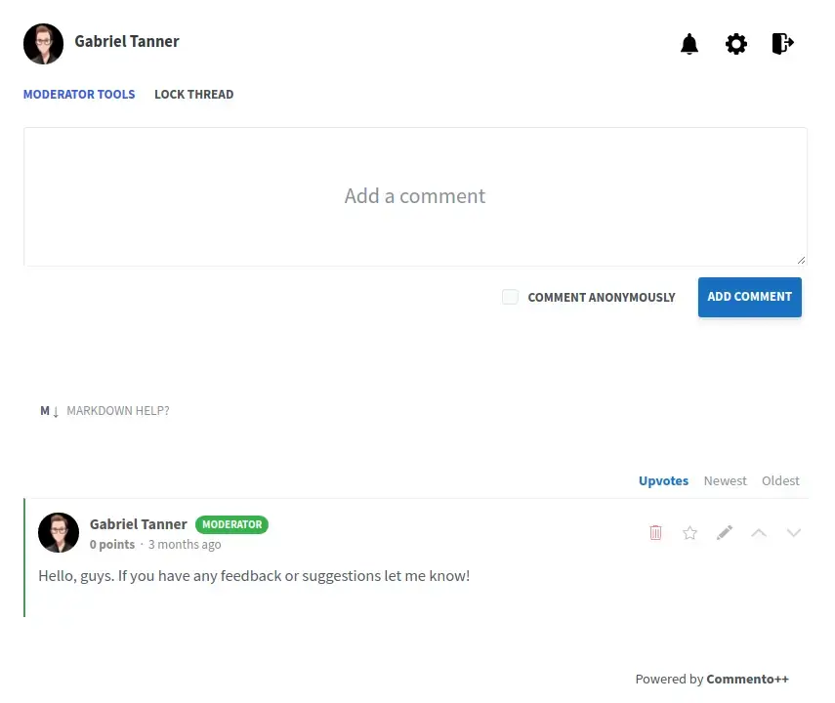Screen dimensions: 835x703
Task: Edit the comment with the pencil icon
Action: 725,532
